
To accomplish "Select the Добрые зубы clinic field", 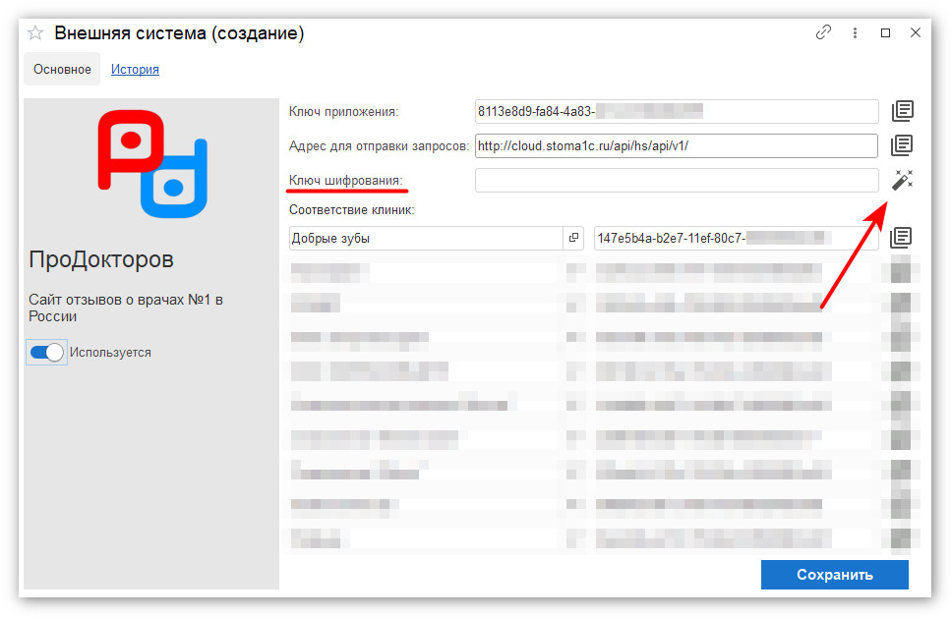I will (x=423, y=238).
